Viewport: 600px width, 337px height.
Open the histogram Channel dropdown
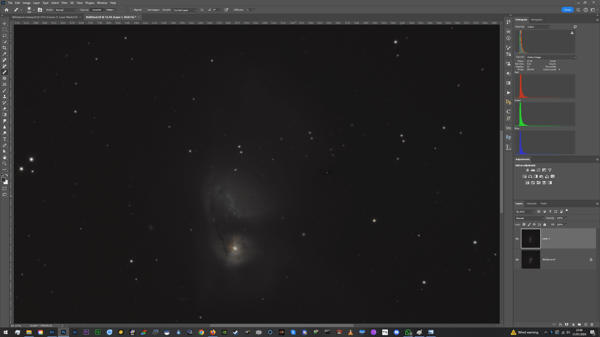538,27
